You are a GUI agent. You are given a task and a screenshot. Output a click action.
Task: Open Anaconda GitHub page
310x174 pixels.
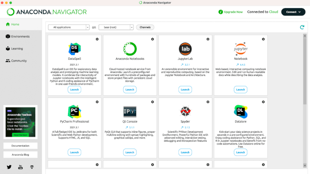coord(32,167)
